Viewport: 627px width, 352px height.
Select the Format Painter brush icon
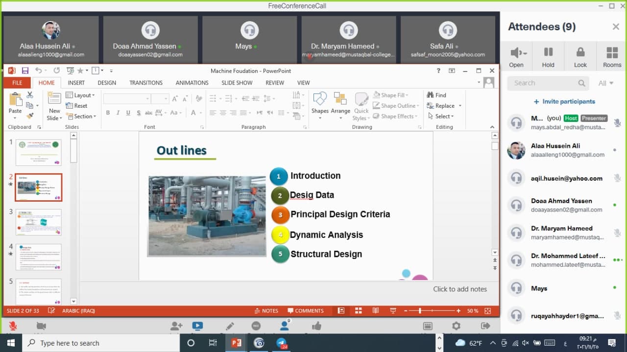coord(30,116)
